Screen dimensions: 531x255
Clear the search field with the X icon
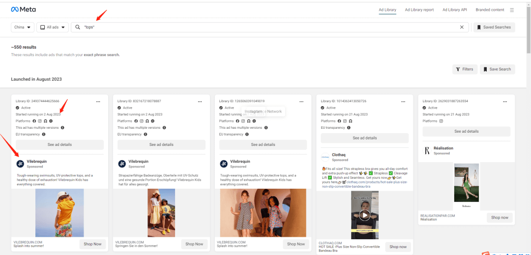462,28
